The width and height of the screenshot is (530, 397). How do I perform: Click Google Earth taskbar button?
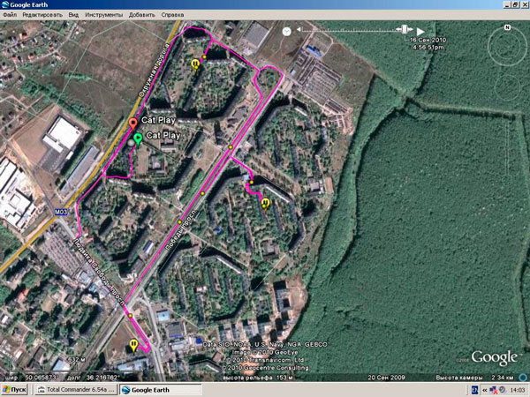coord(160,390)
